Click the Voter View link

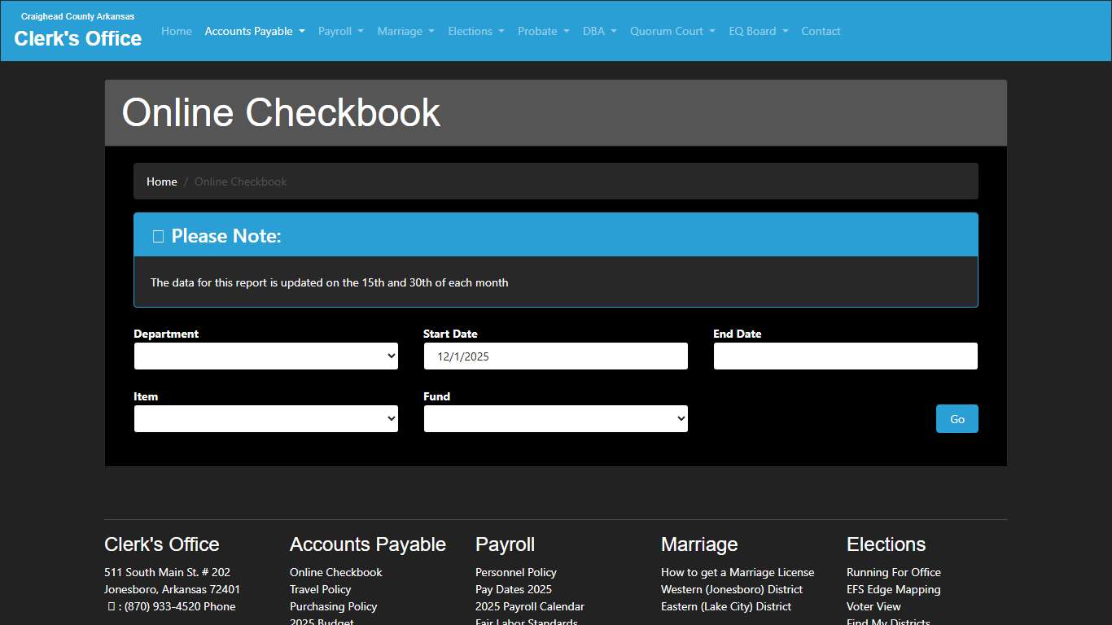click(x=873, y=606)
